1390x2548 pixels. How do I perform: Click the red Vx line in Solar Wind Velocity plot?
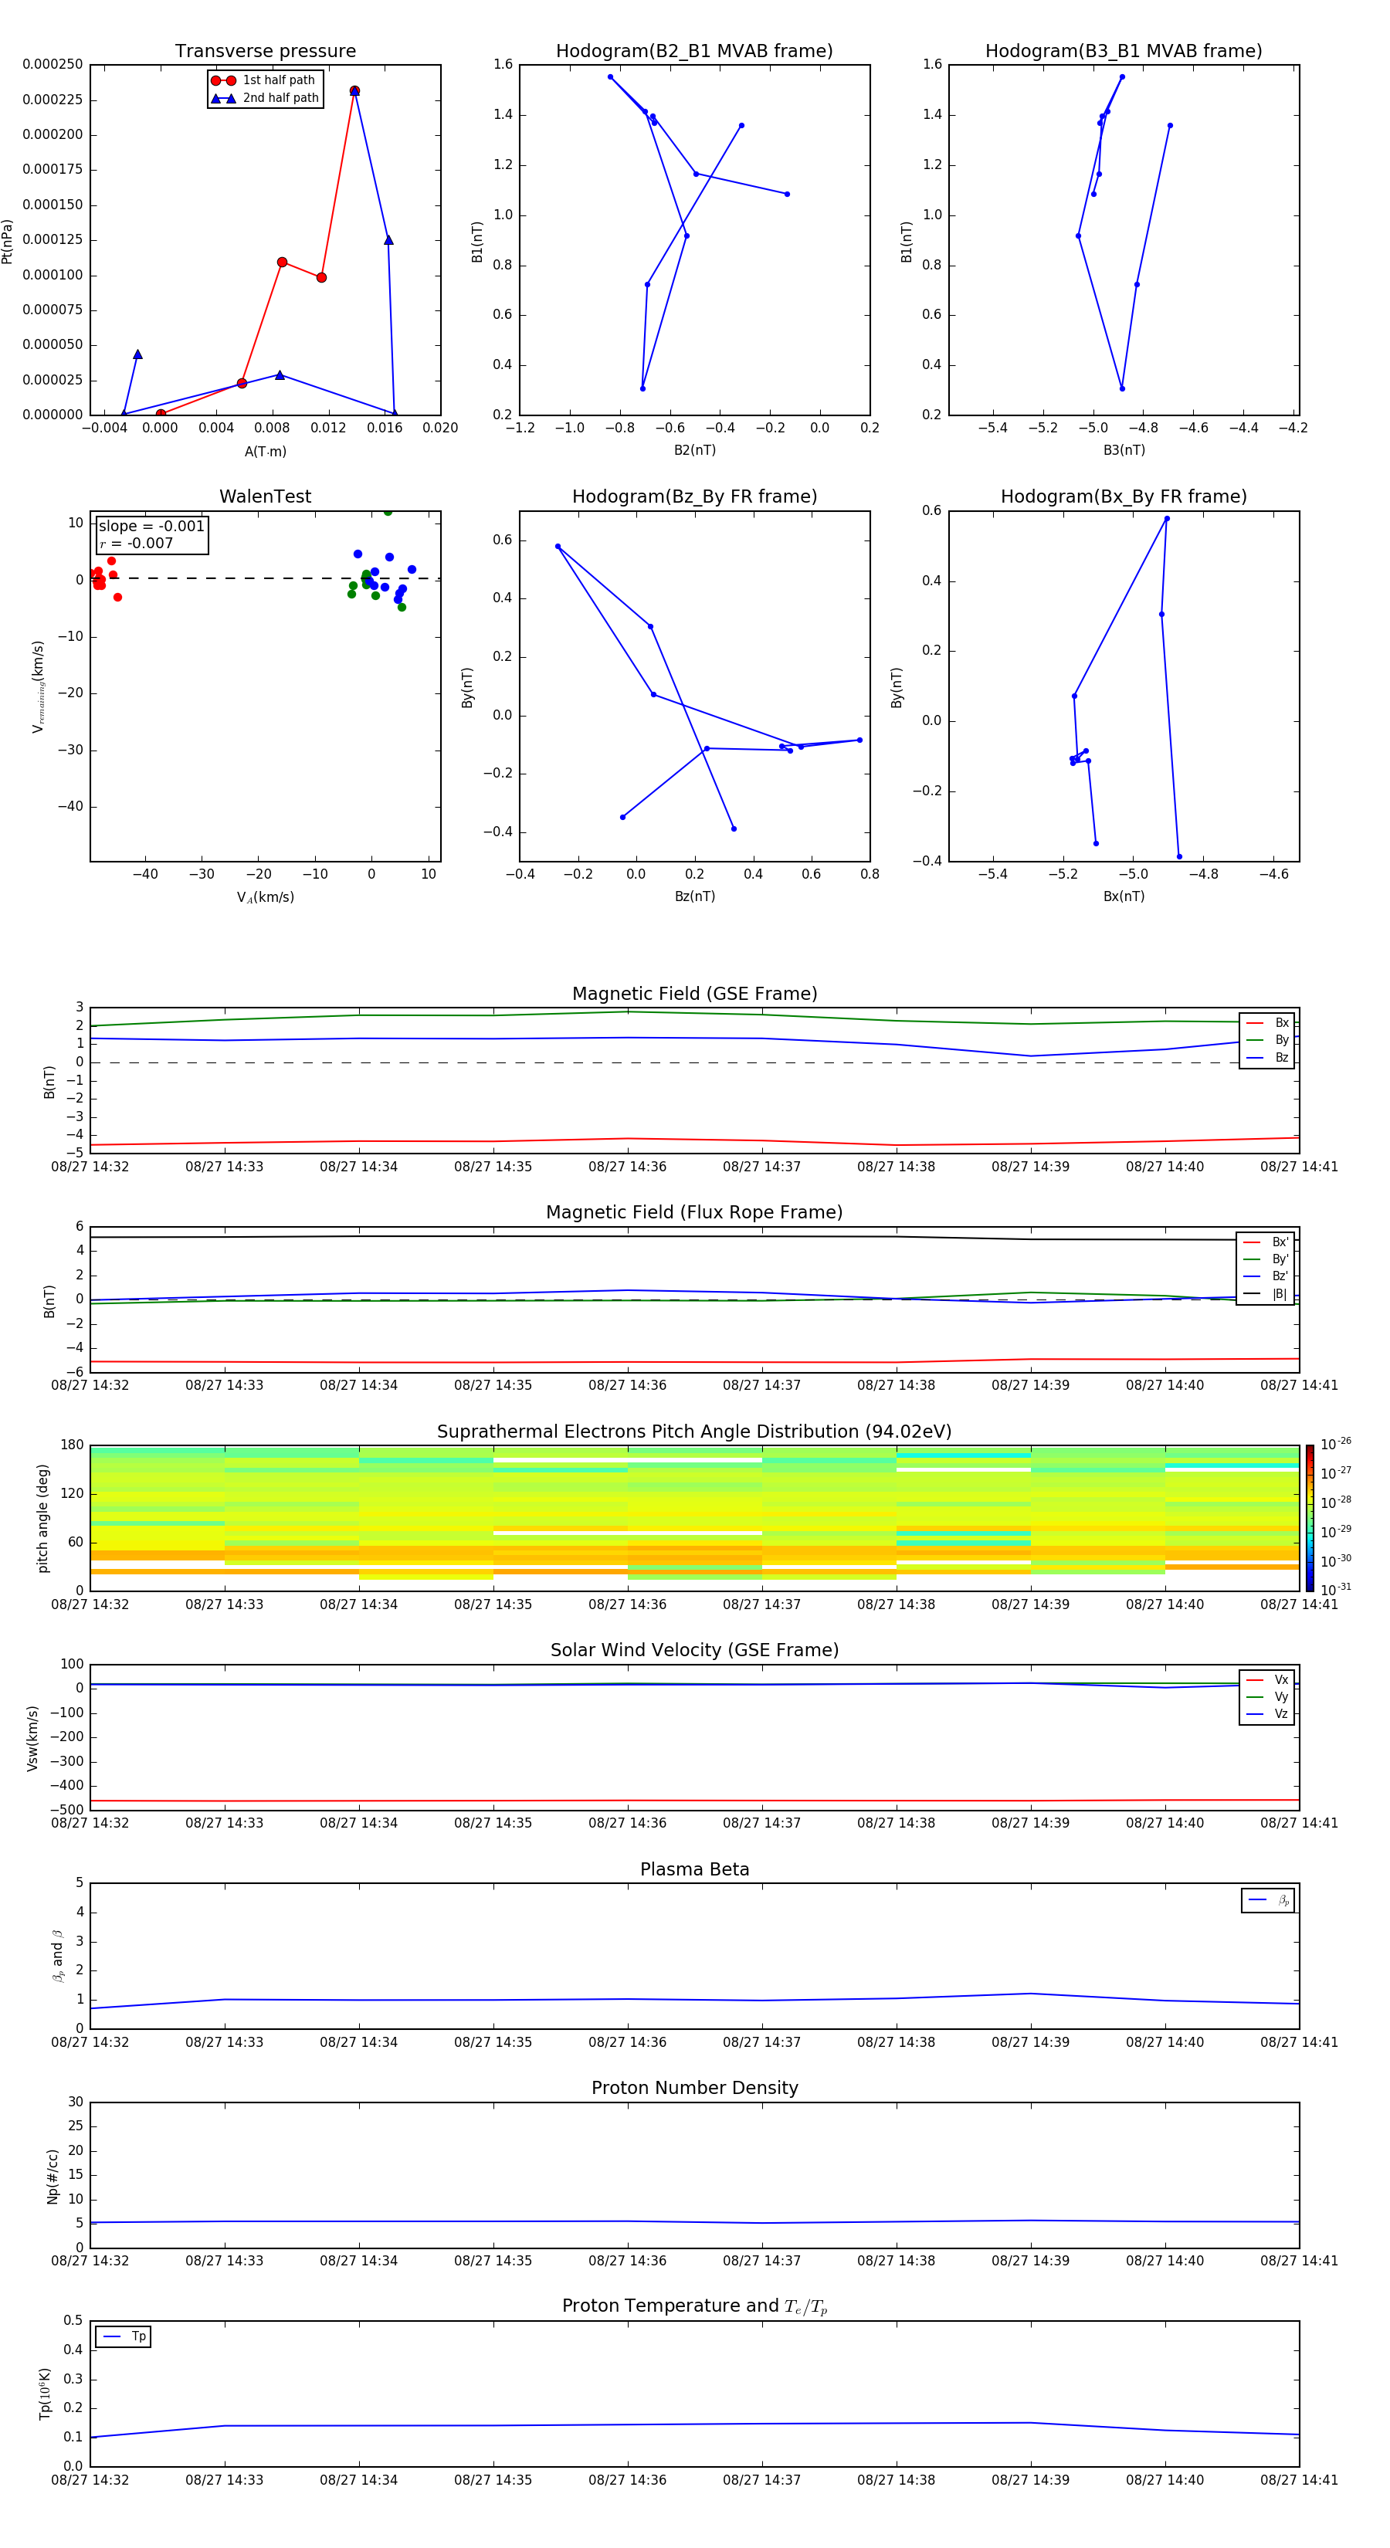[x=694, y=1801]
